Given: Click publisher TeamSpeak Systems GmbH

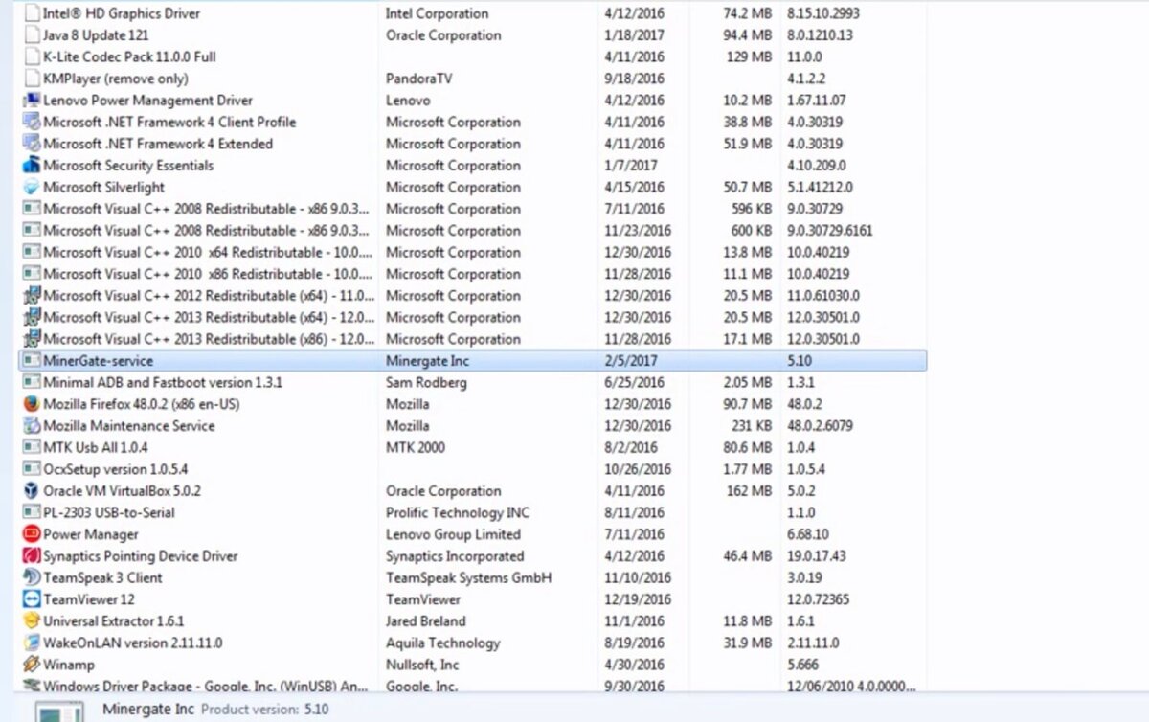Looking at the screenshot, I should [x=469, y=577].
